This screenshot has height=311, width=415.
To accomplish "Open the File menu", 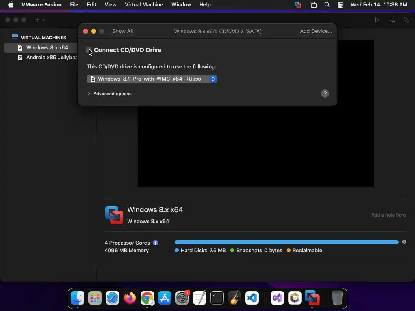I will (74, 5).
